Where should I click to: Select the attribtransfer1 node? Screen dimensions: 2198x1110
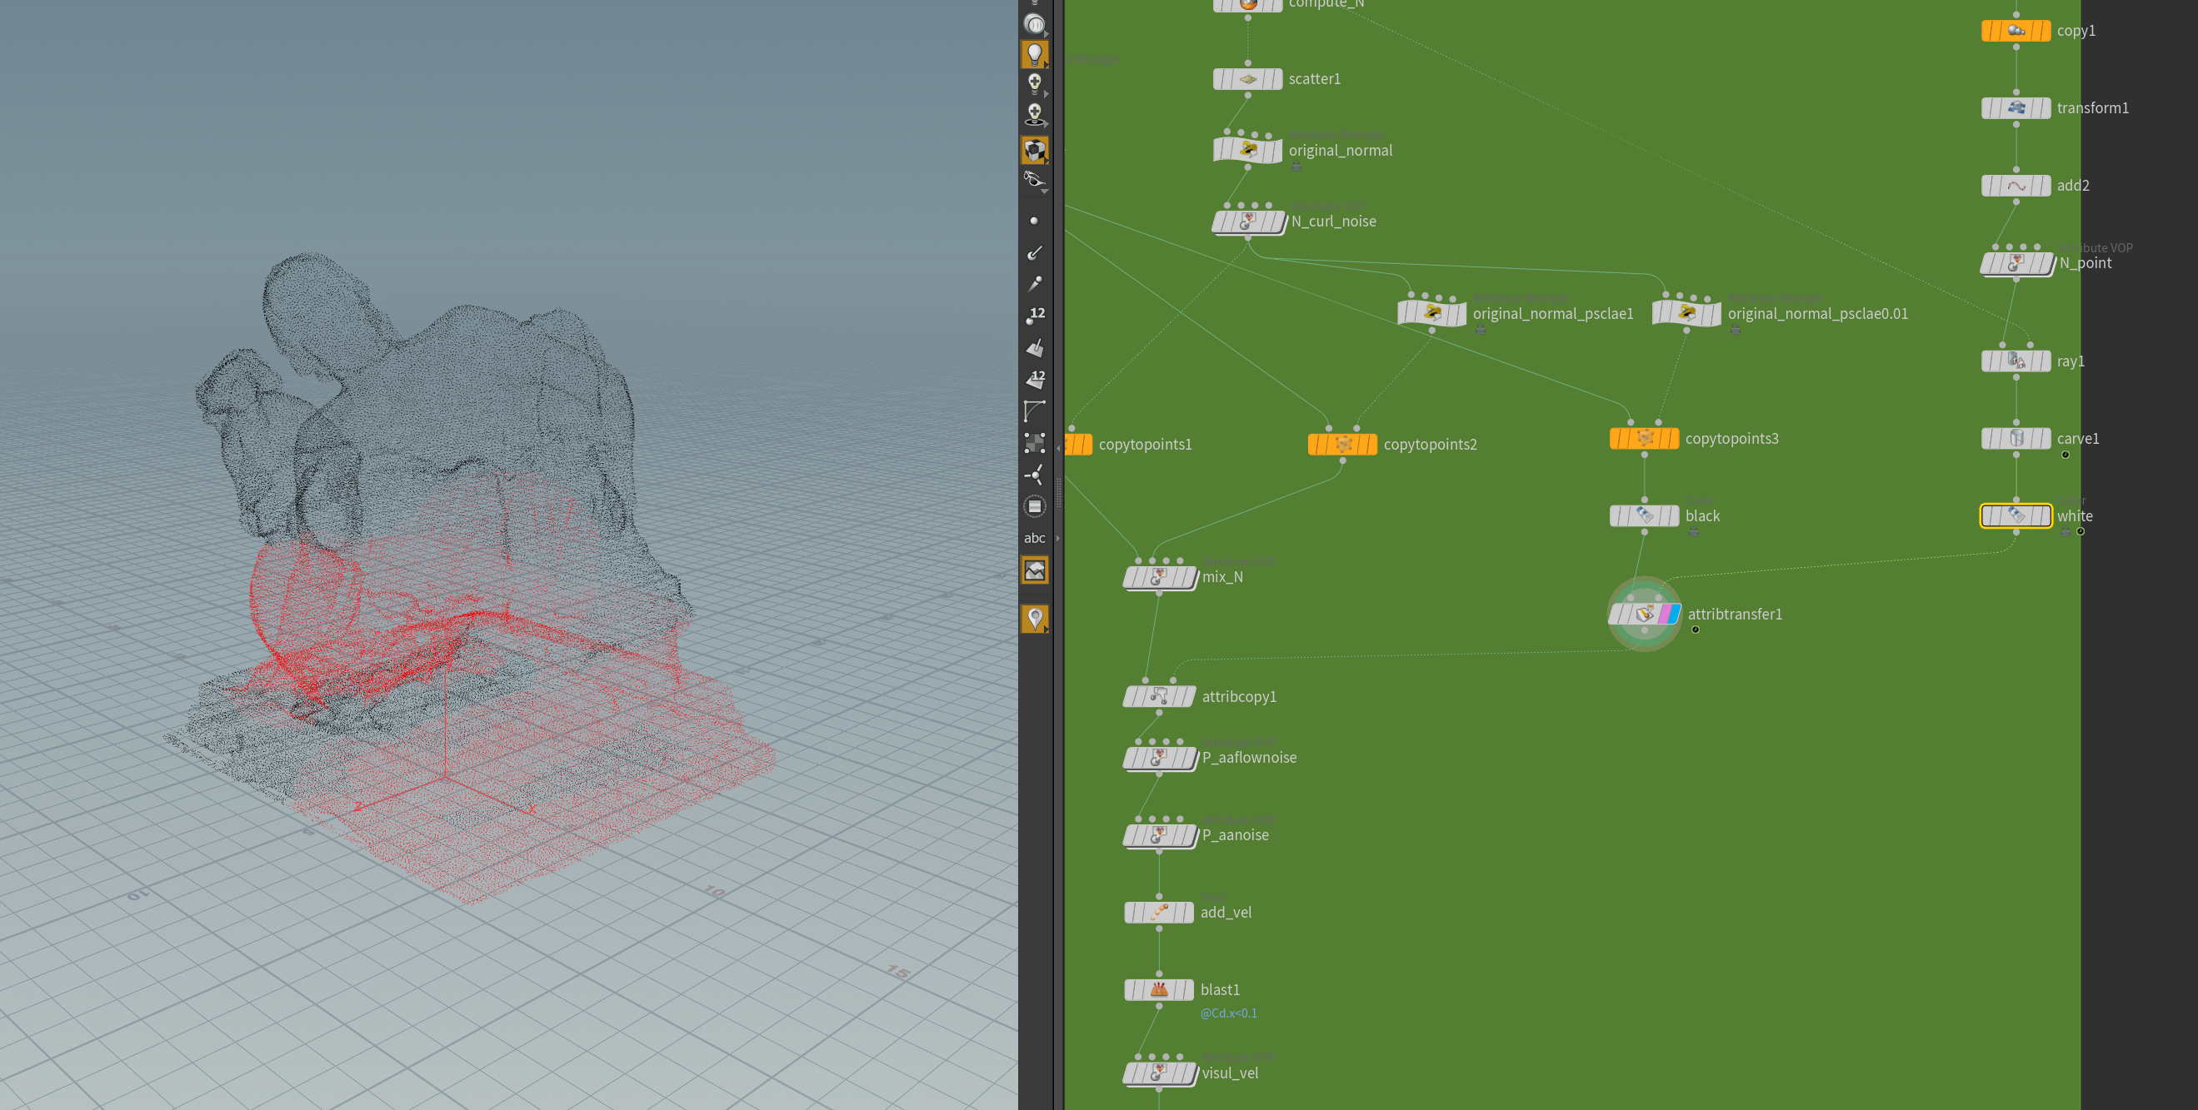1643,614
